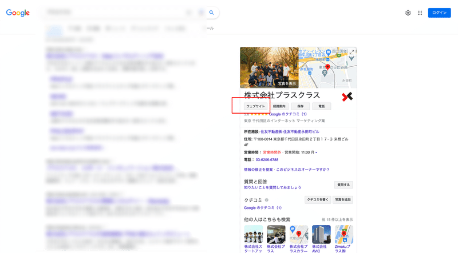Open the 株式会社プラスカラー map thumbnail
The width and height of the screenshot is (458, 253).
pyautogui.click(x=298, y=234)
